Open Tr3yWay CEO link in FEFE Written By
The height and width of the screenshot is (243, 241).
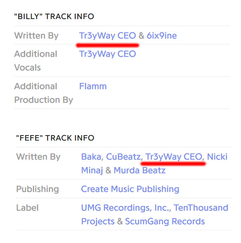pos(174,157)
